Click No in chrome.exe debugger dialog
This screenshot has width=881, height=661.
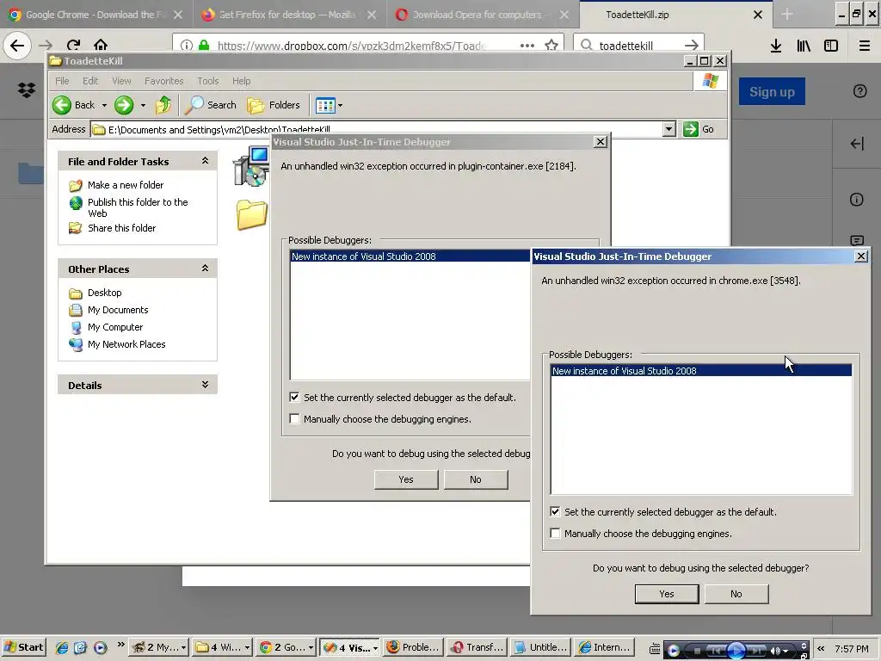coord(736,594)
